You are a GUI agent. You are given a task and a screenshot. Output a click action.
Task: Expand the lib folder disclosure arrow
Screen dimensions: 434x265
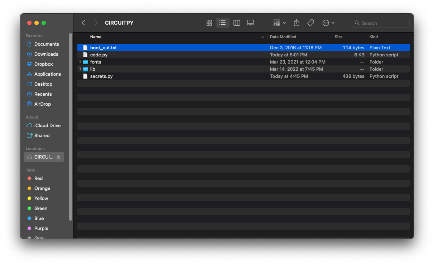tap(80, 69)
